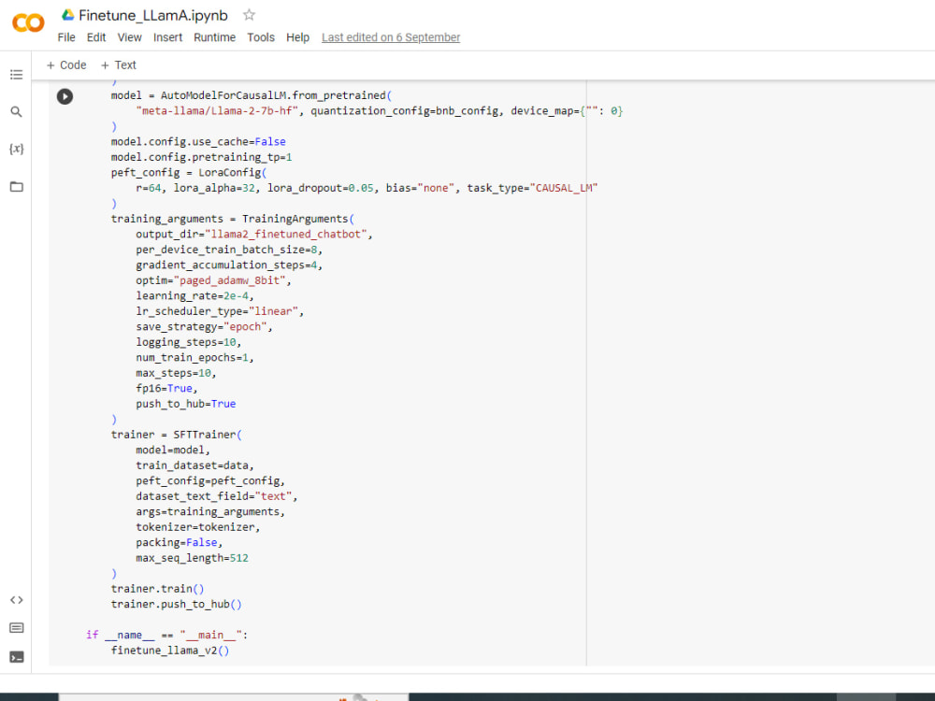Open the Files folder panel
Screen dimensions: 935x701
[x=16, y=187]
